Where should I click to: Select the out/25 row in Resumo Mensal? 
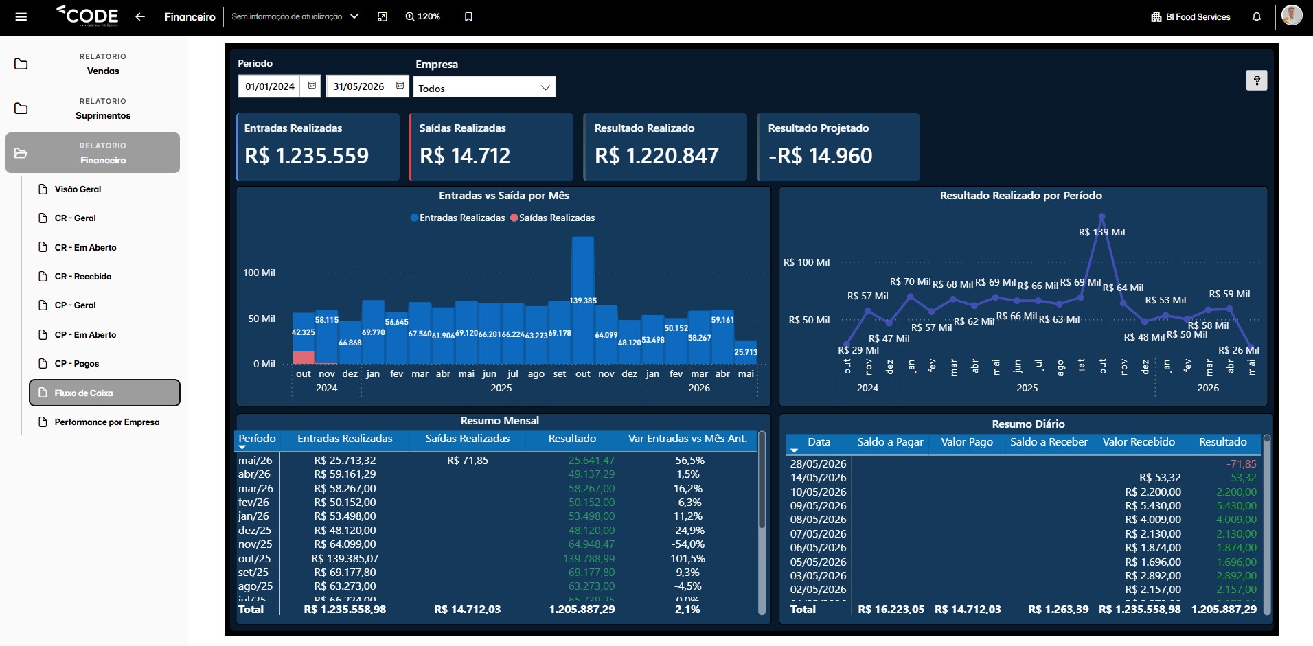point(497,559)
